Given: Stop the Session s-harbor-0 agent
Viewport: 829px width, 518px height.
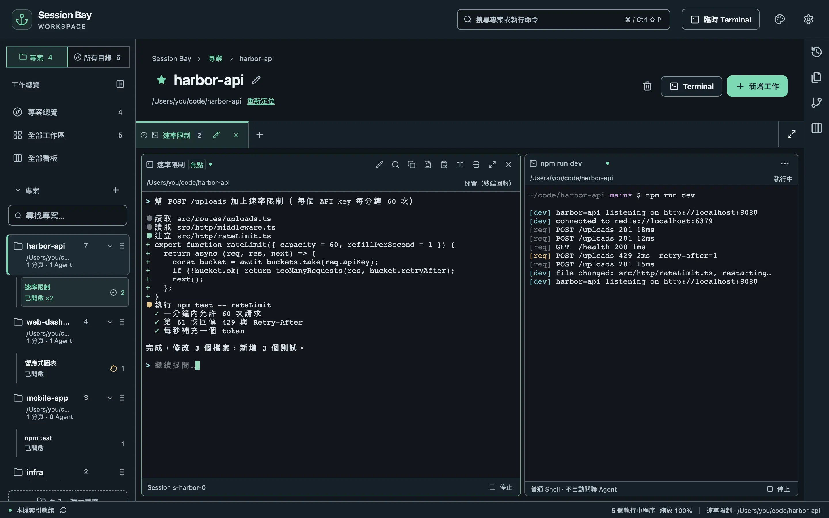Looking at the screenshot, I should pos(501,487).
